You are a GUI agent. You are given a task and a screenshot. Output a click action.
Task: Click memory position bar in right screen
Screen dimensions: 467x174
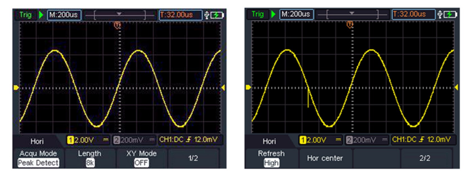point(352,14)
